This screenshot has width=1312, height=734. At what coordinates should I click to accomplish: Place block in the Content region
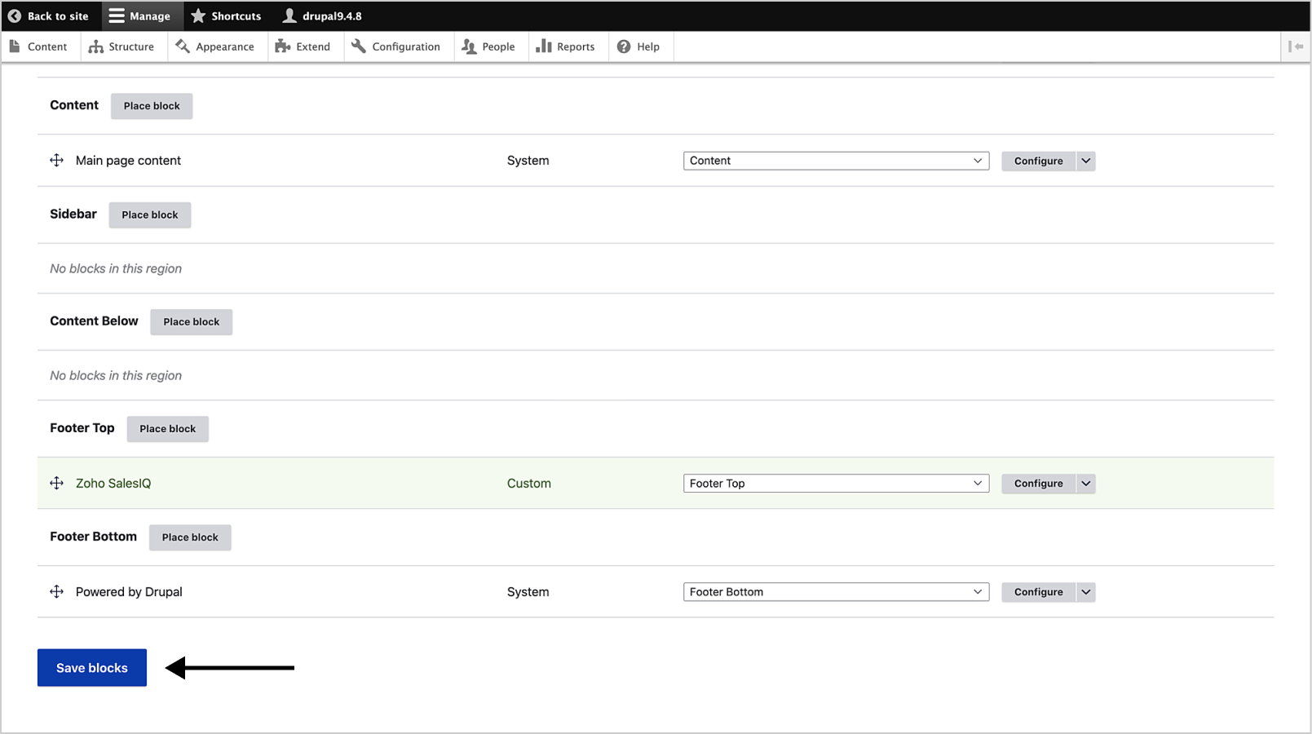[152, 106]
